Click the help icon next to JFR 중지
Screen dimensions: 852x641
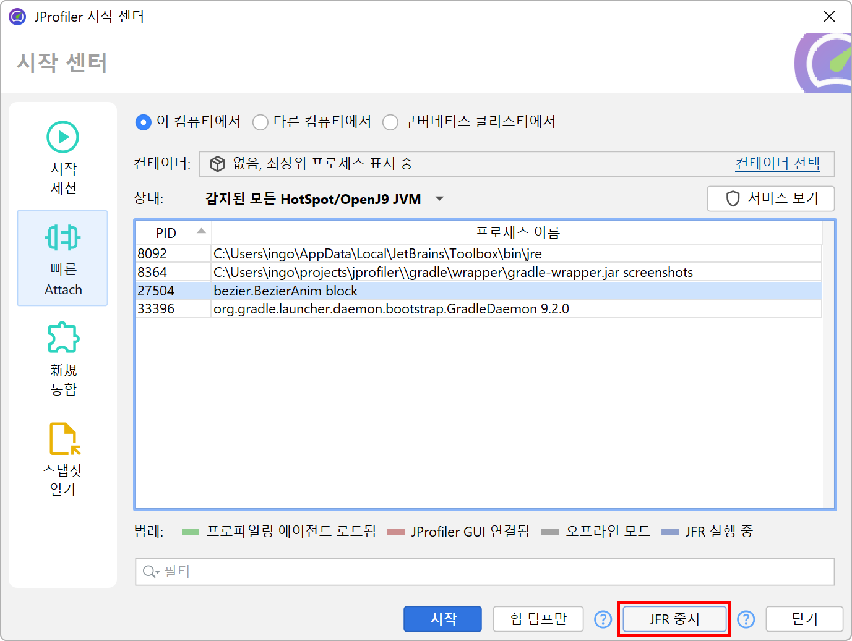pyautogui.click(x=746, y=619)
